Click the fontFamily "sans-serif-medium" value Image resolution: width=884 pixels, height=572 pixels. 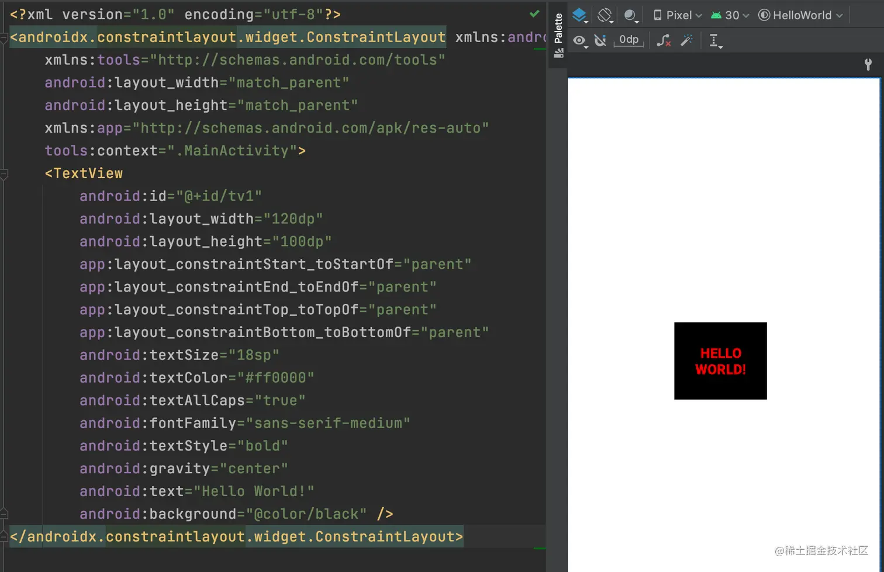[328, 424]
